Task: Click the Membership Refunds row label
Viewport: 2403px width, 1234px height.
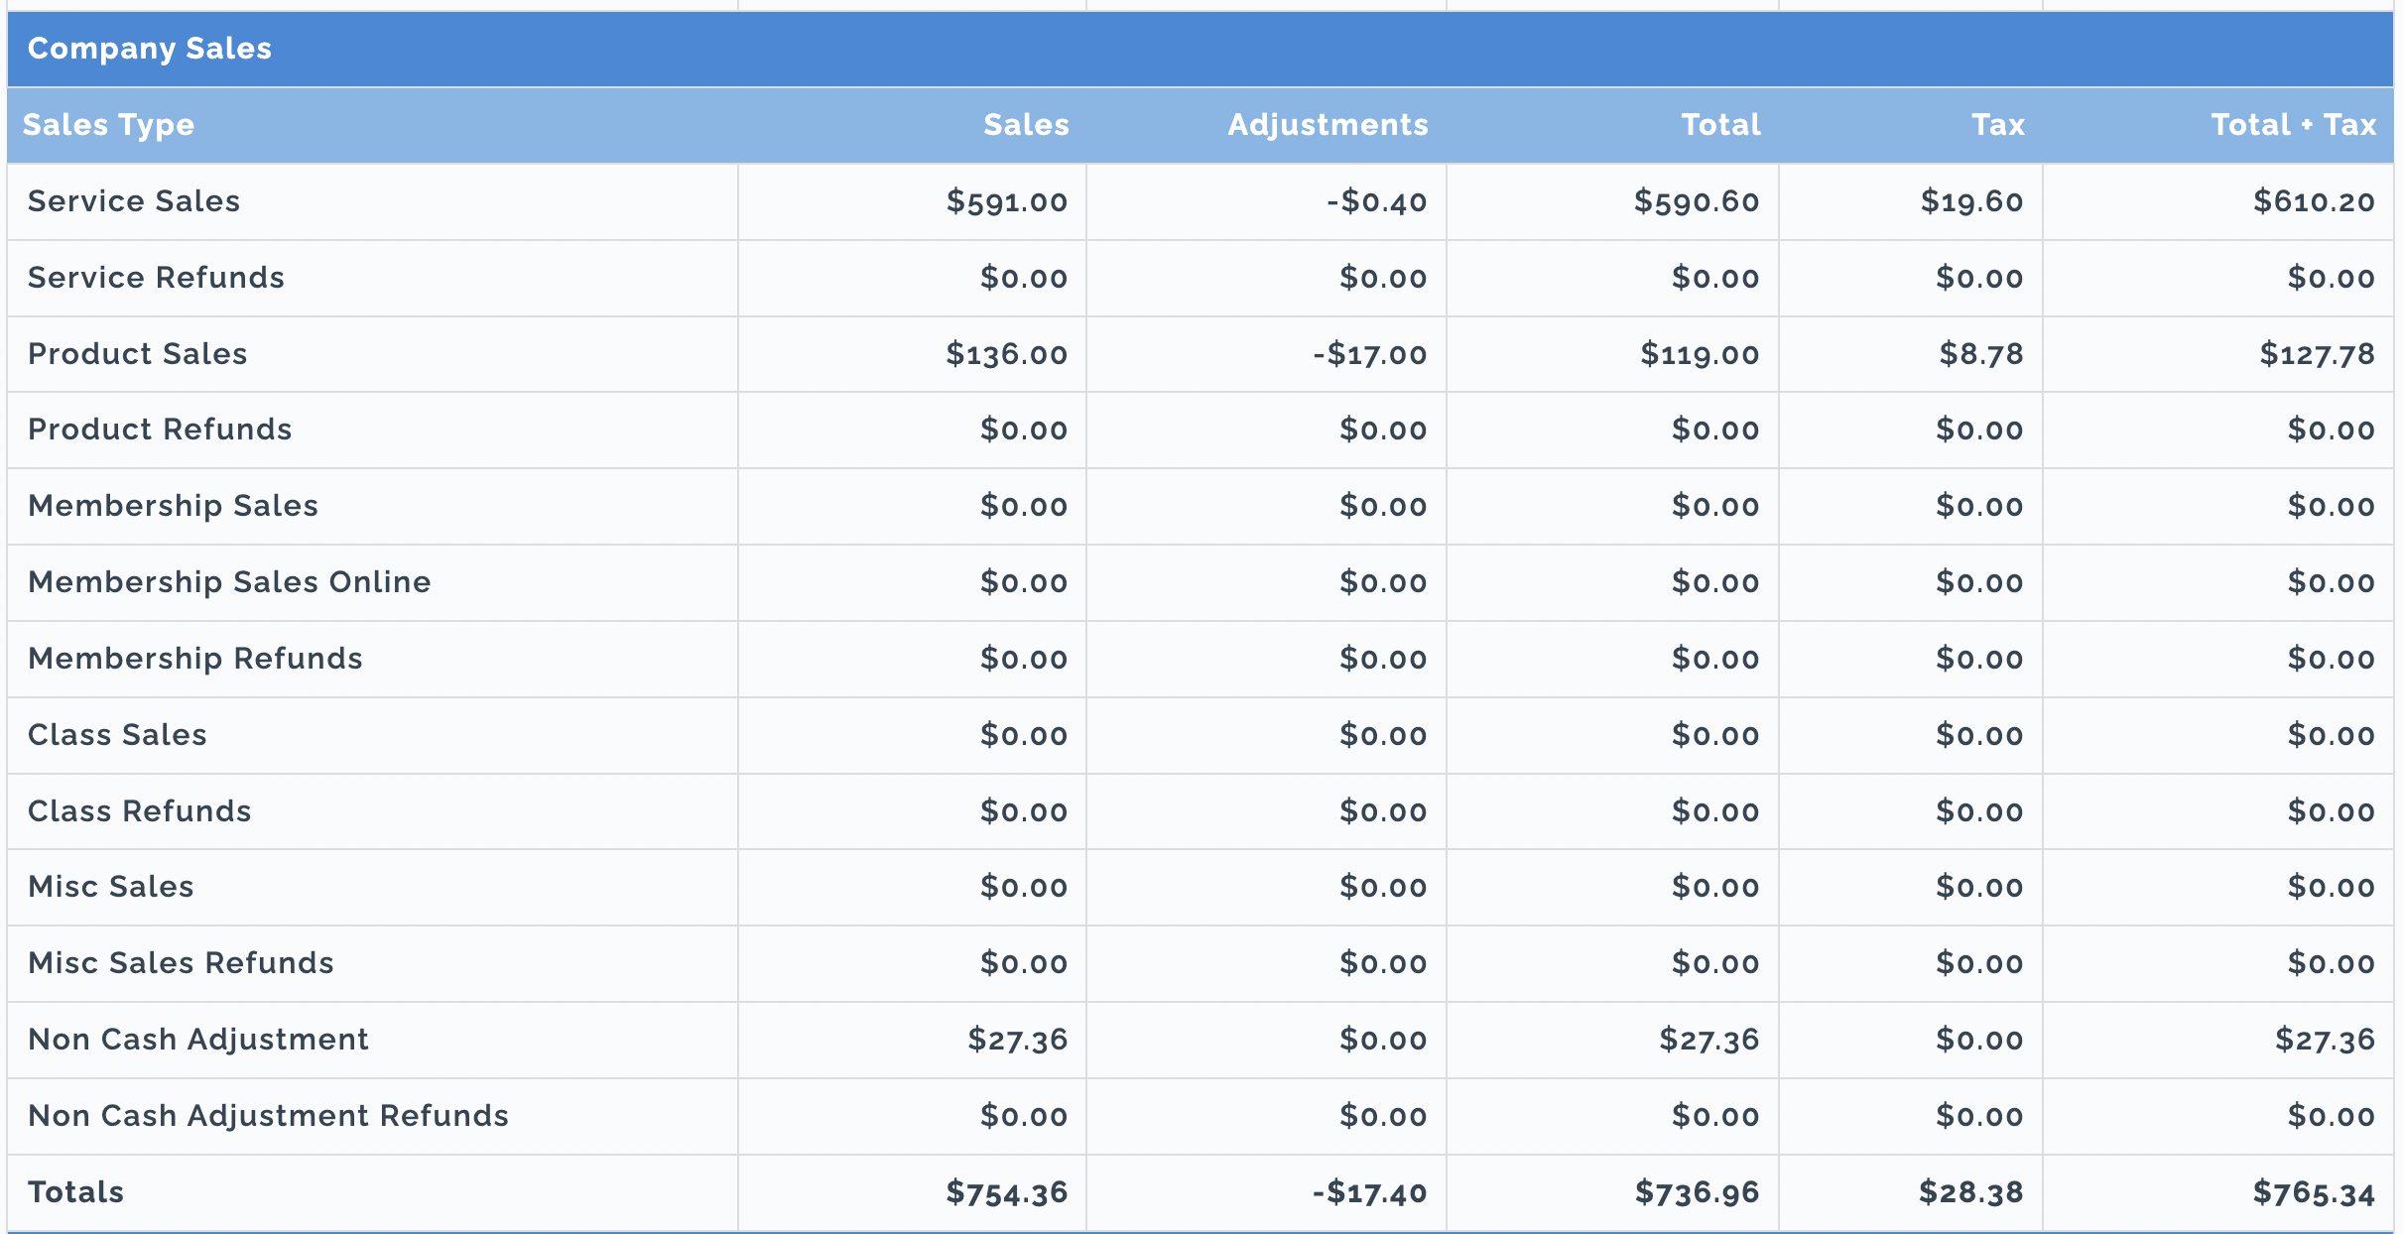Action: tap(195, 659)
